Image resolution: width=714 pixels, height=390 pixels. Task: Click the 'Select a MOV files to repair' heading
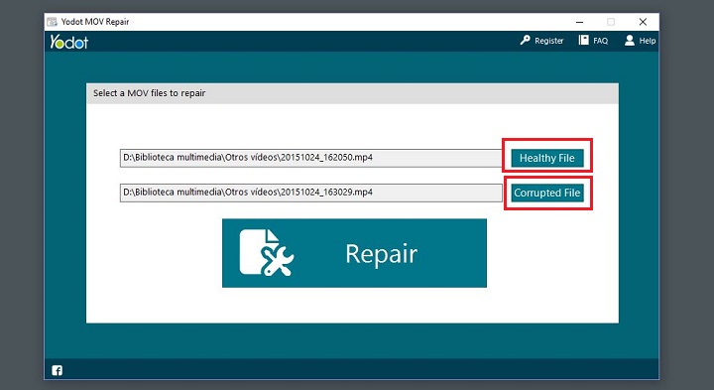pyautogui.click(x=150, y=93)
